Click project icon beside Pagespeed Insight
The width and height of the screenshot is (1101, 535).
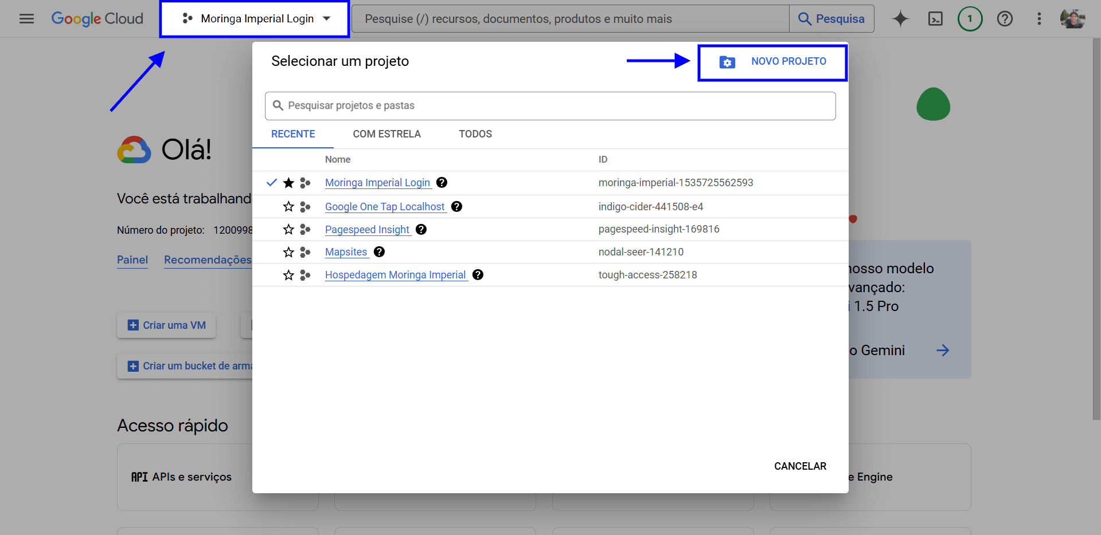click(x=305, y=230)
